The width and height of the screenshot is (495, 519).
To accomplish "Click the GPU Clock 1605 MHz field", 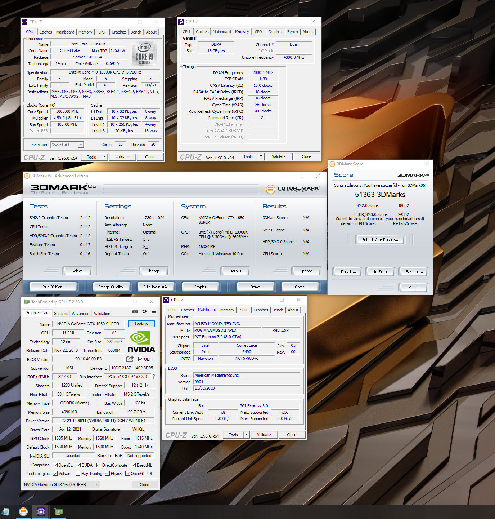I will pos(63,438).
